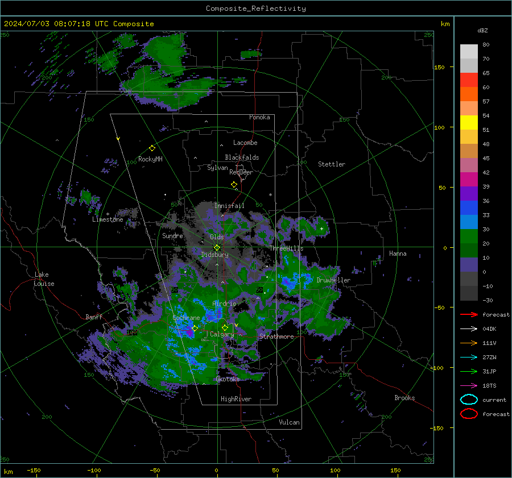Click the Calgary city label
Image resolution: width=512 pixels, height=478 pixels.
coord(222,334)
